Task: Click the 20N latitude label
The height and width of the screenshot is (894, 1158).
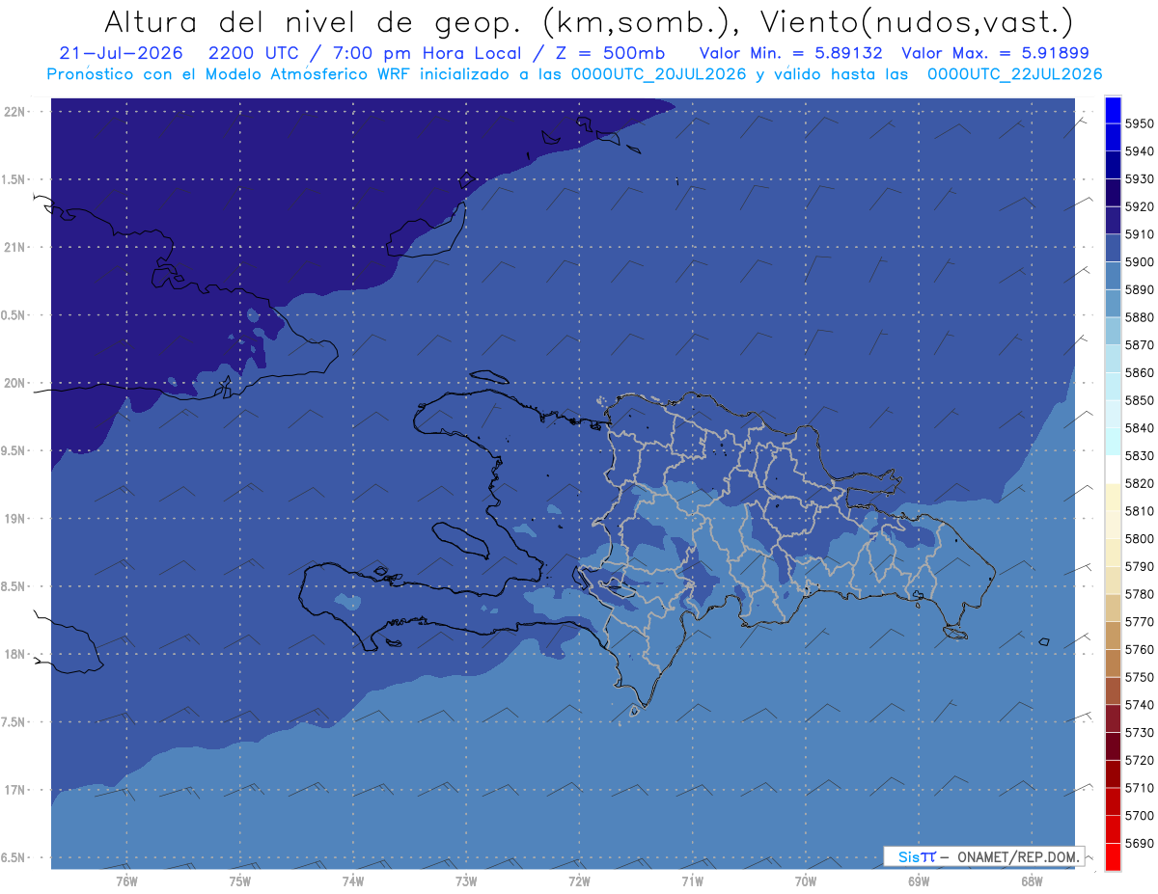Action: [14, 383]
